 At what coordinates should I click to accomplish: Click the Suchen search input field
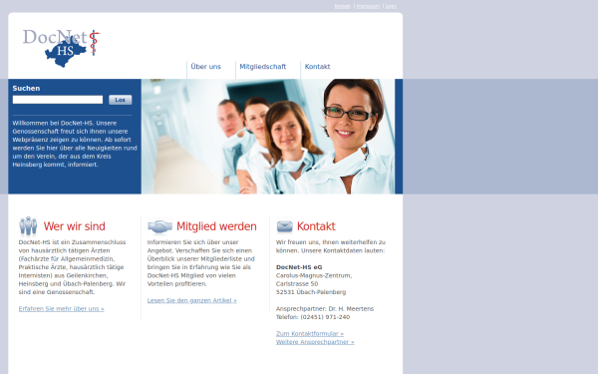(x=58, y=100)
